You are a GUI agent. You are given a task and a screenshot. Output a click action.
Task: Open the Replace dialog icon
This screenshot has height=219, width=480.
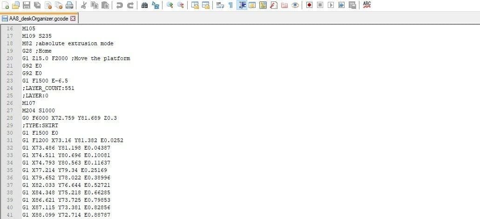[155, 5]
